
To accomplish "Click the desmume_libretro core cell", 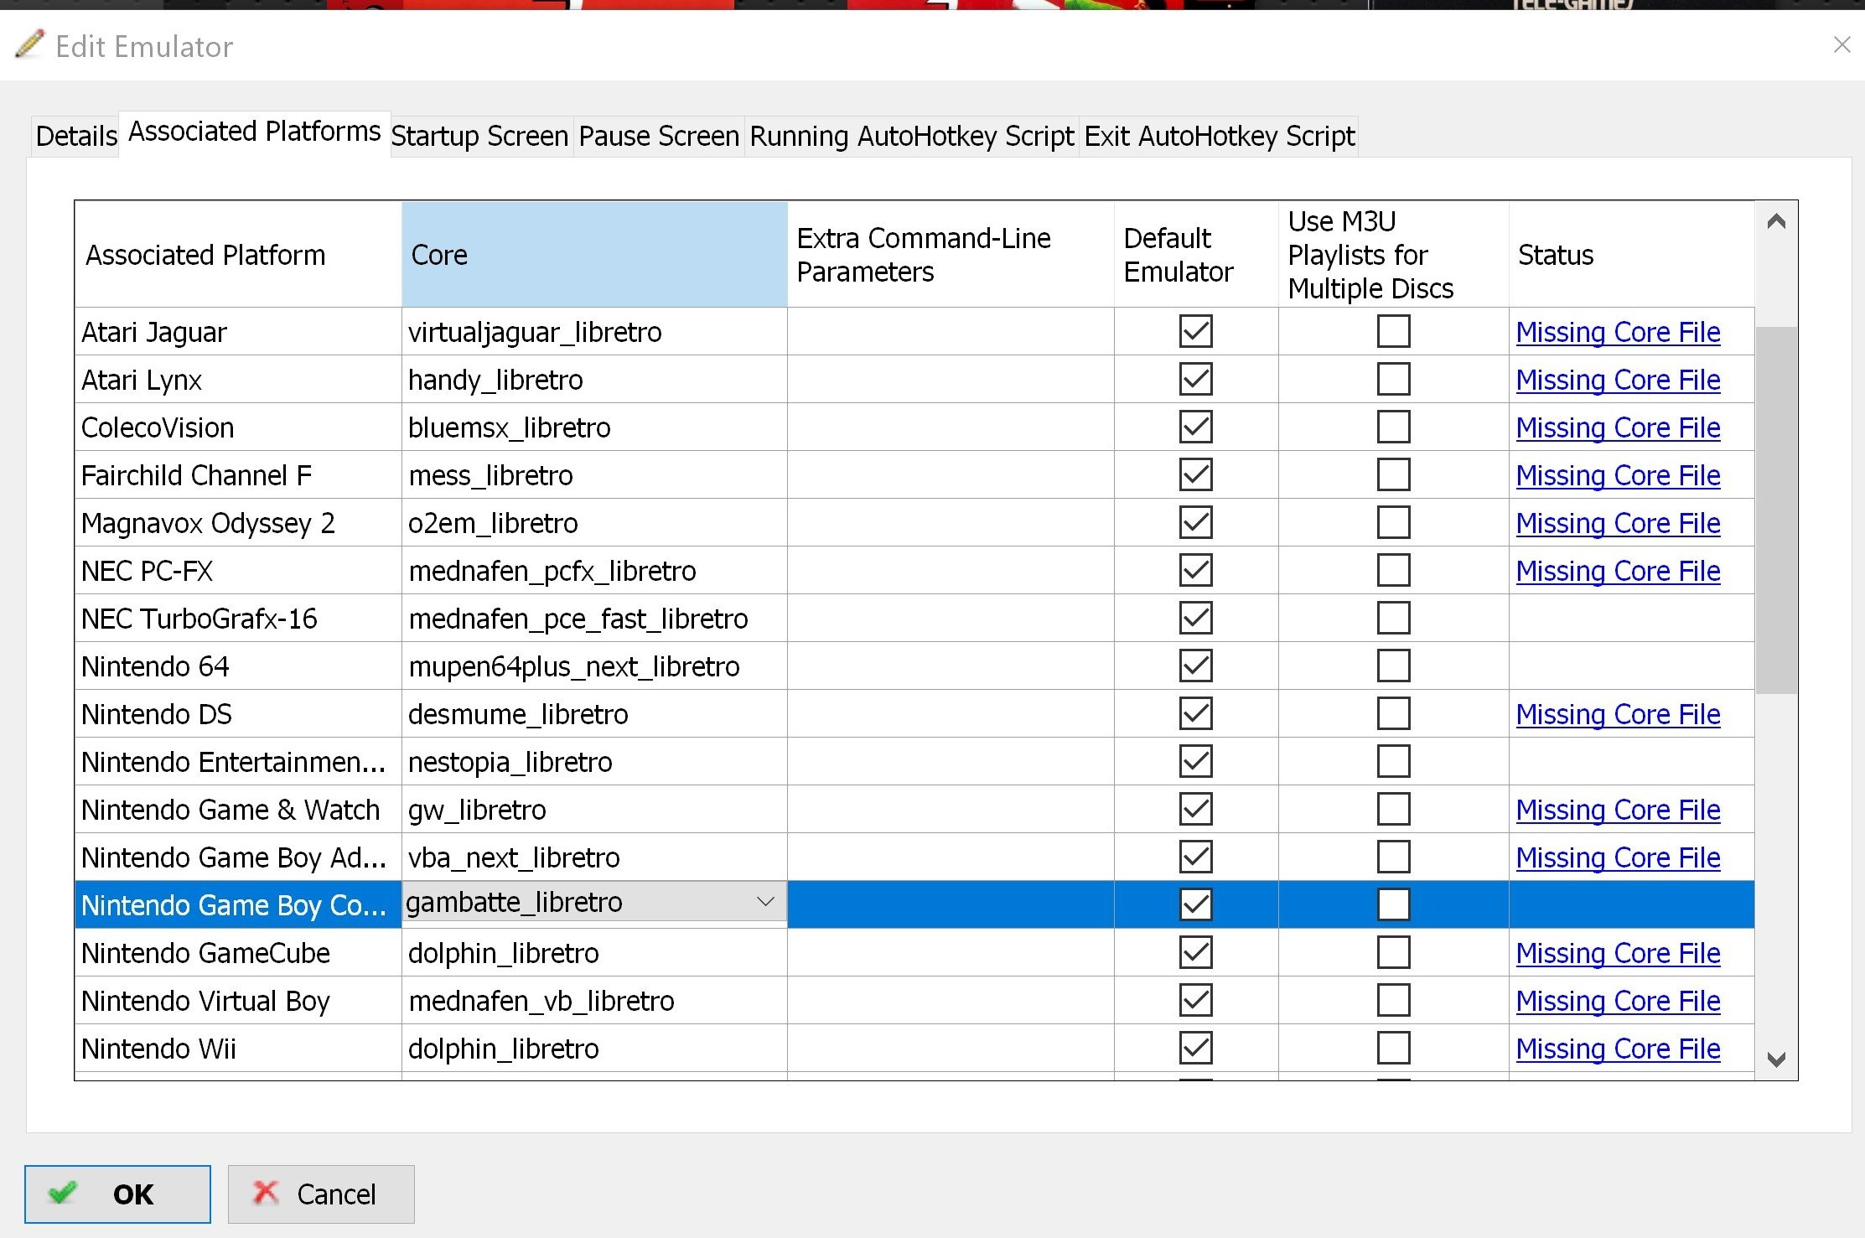I will [x=594, y=714].
